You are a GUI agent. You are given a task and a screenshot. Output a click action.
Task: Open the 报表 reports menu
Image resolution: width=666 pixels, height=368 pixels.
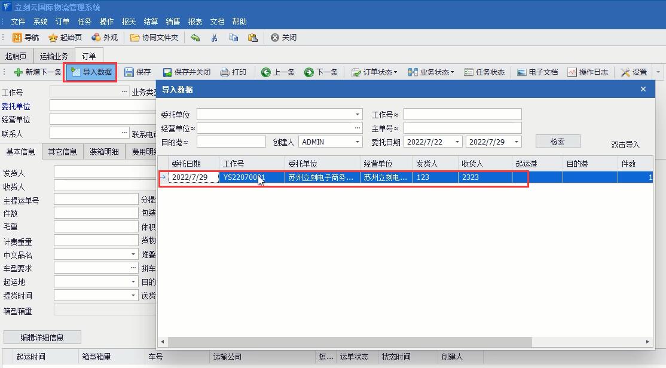(x=195, y=22)
